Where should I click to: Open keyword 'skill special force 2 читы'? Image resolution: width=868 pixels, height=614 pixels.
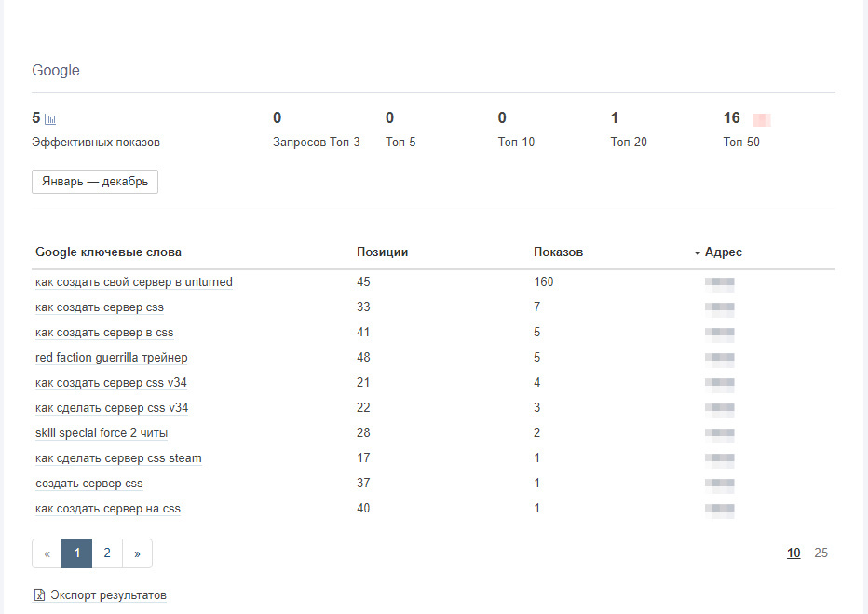[102, 433]
